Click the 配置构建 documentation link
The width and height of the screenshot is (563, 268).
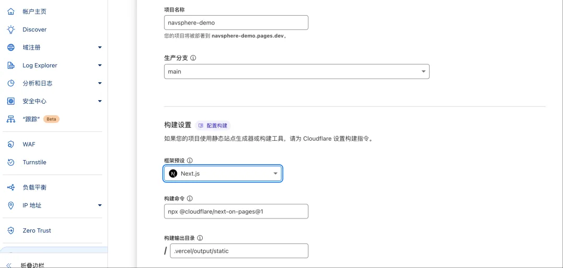tap(213, 126)
